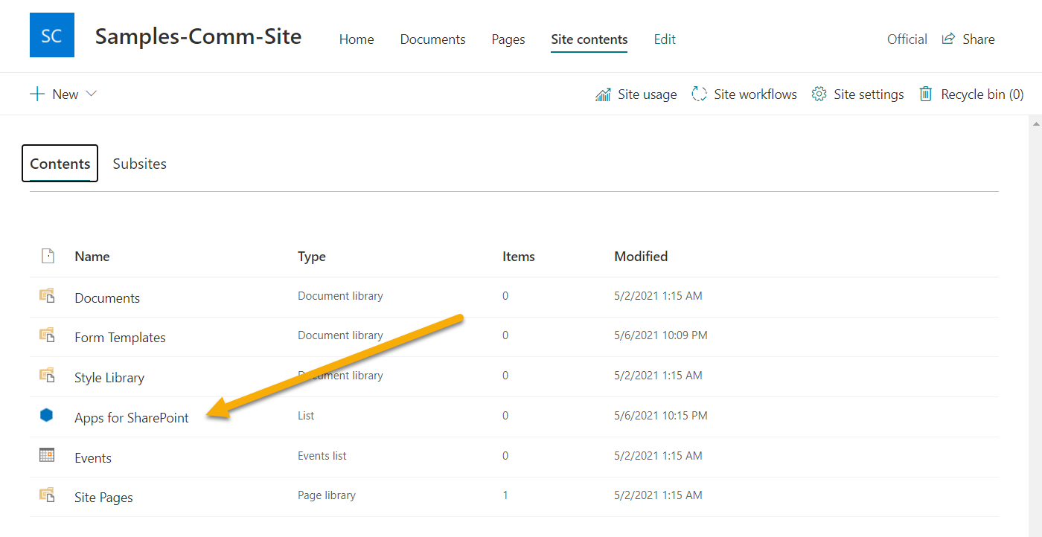Click the Apps for SharePoint hexagon icon
Screen dimensions: 1042x537
(47, 416)
